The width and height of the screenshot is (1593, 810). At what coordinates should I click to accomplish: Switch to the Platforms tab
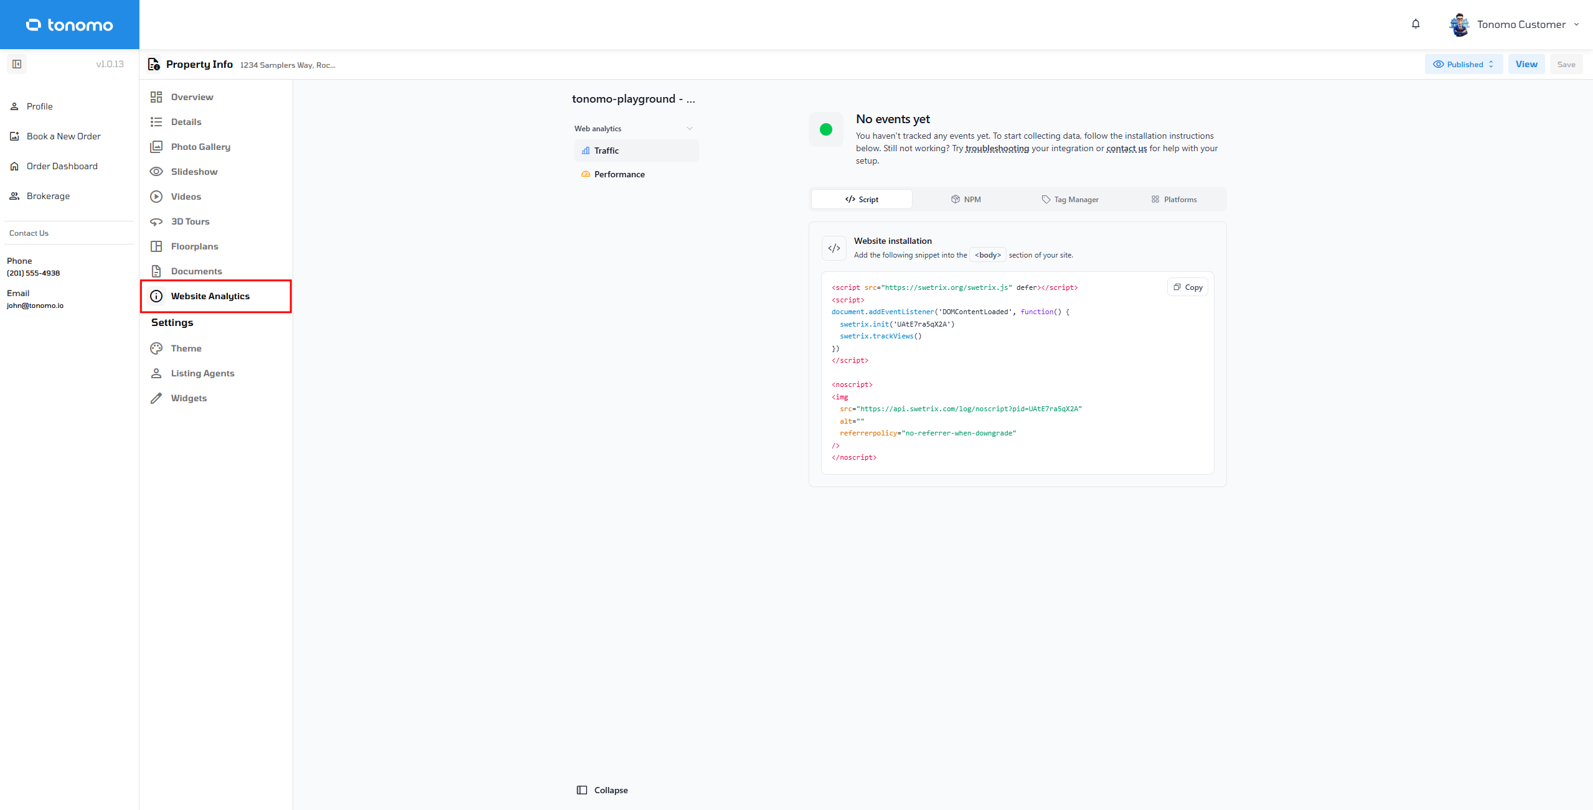[1173, 199]
